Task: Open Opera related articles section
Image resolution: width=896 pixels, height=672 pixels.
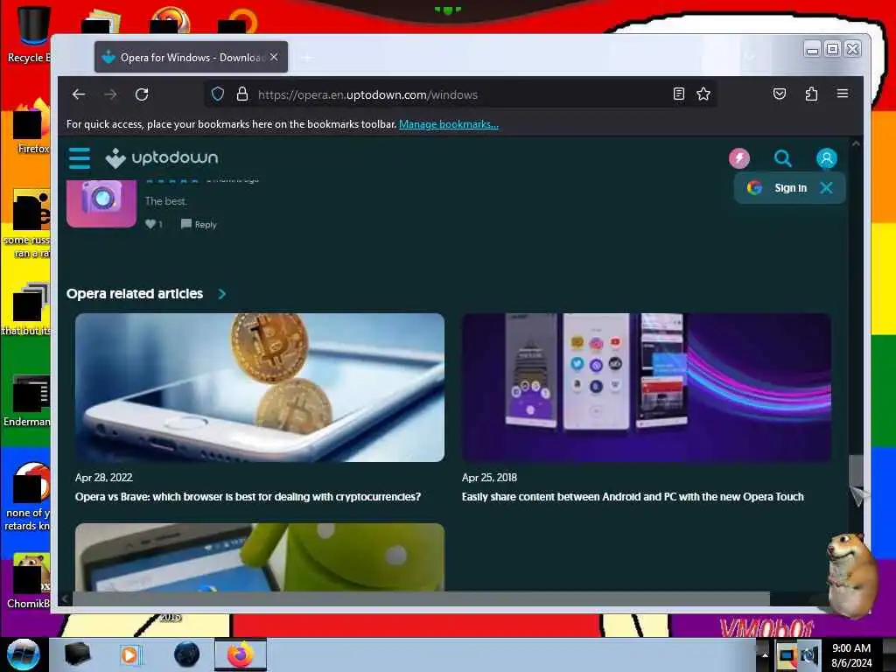Action: click(x=135, y=294)
